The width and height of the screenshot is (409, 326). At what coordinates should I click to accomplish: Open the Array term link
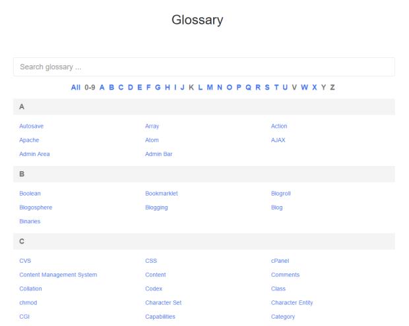(152, 126)
